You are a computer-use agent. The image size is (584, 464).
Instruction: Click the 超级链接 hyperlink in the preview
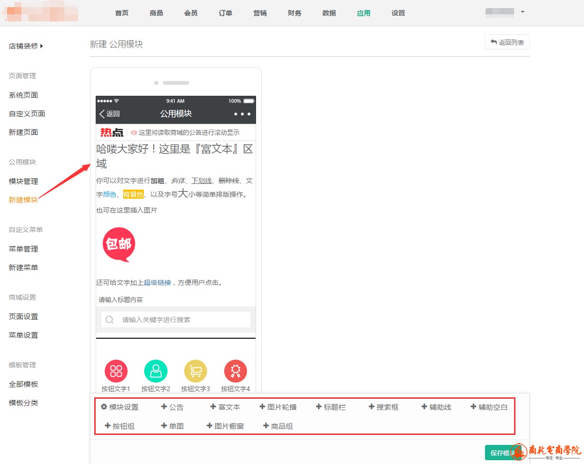(x=158, y=282)
